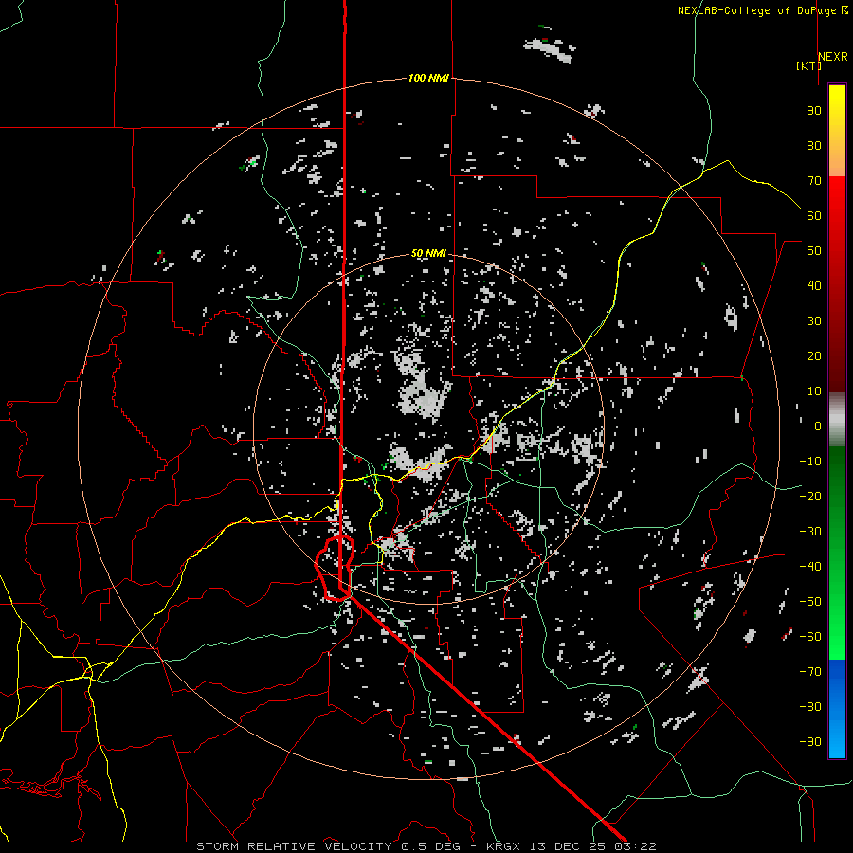Viewport: 853px width, 853px height.
Task: Click the -70 value on velocity scale
Action: tap(810, 672)
